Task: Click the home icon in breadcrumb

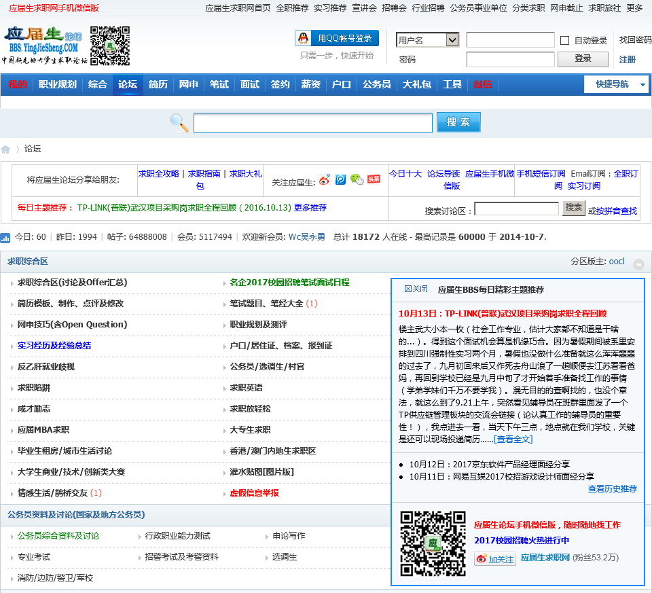Action: tap(6, 149)
